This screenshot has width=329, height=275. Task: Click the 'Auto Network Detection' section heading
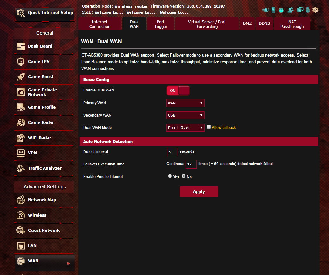pos(108,141)
